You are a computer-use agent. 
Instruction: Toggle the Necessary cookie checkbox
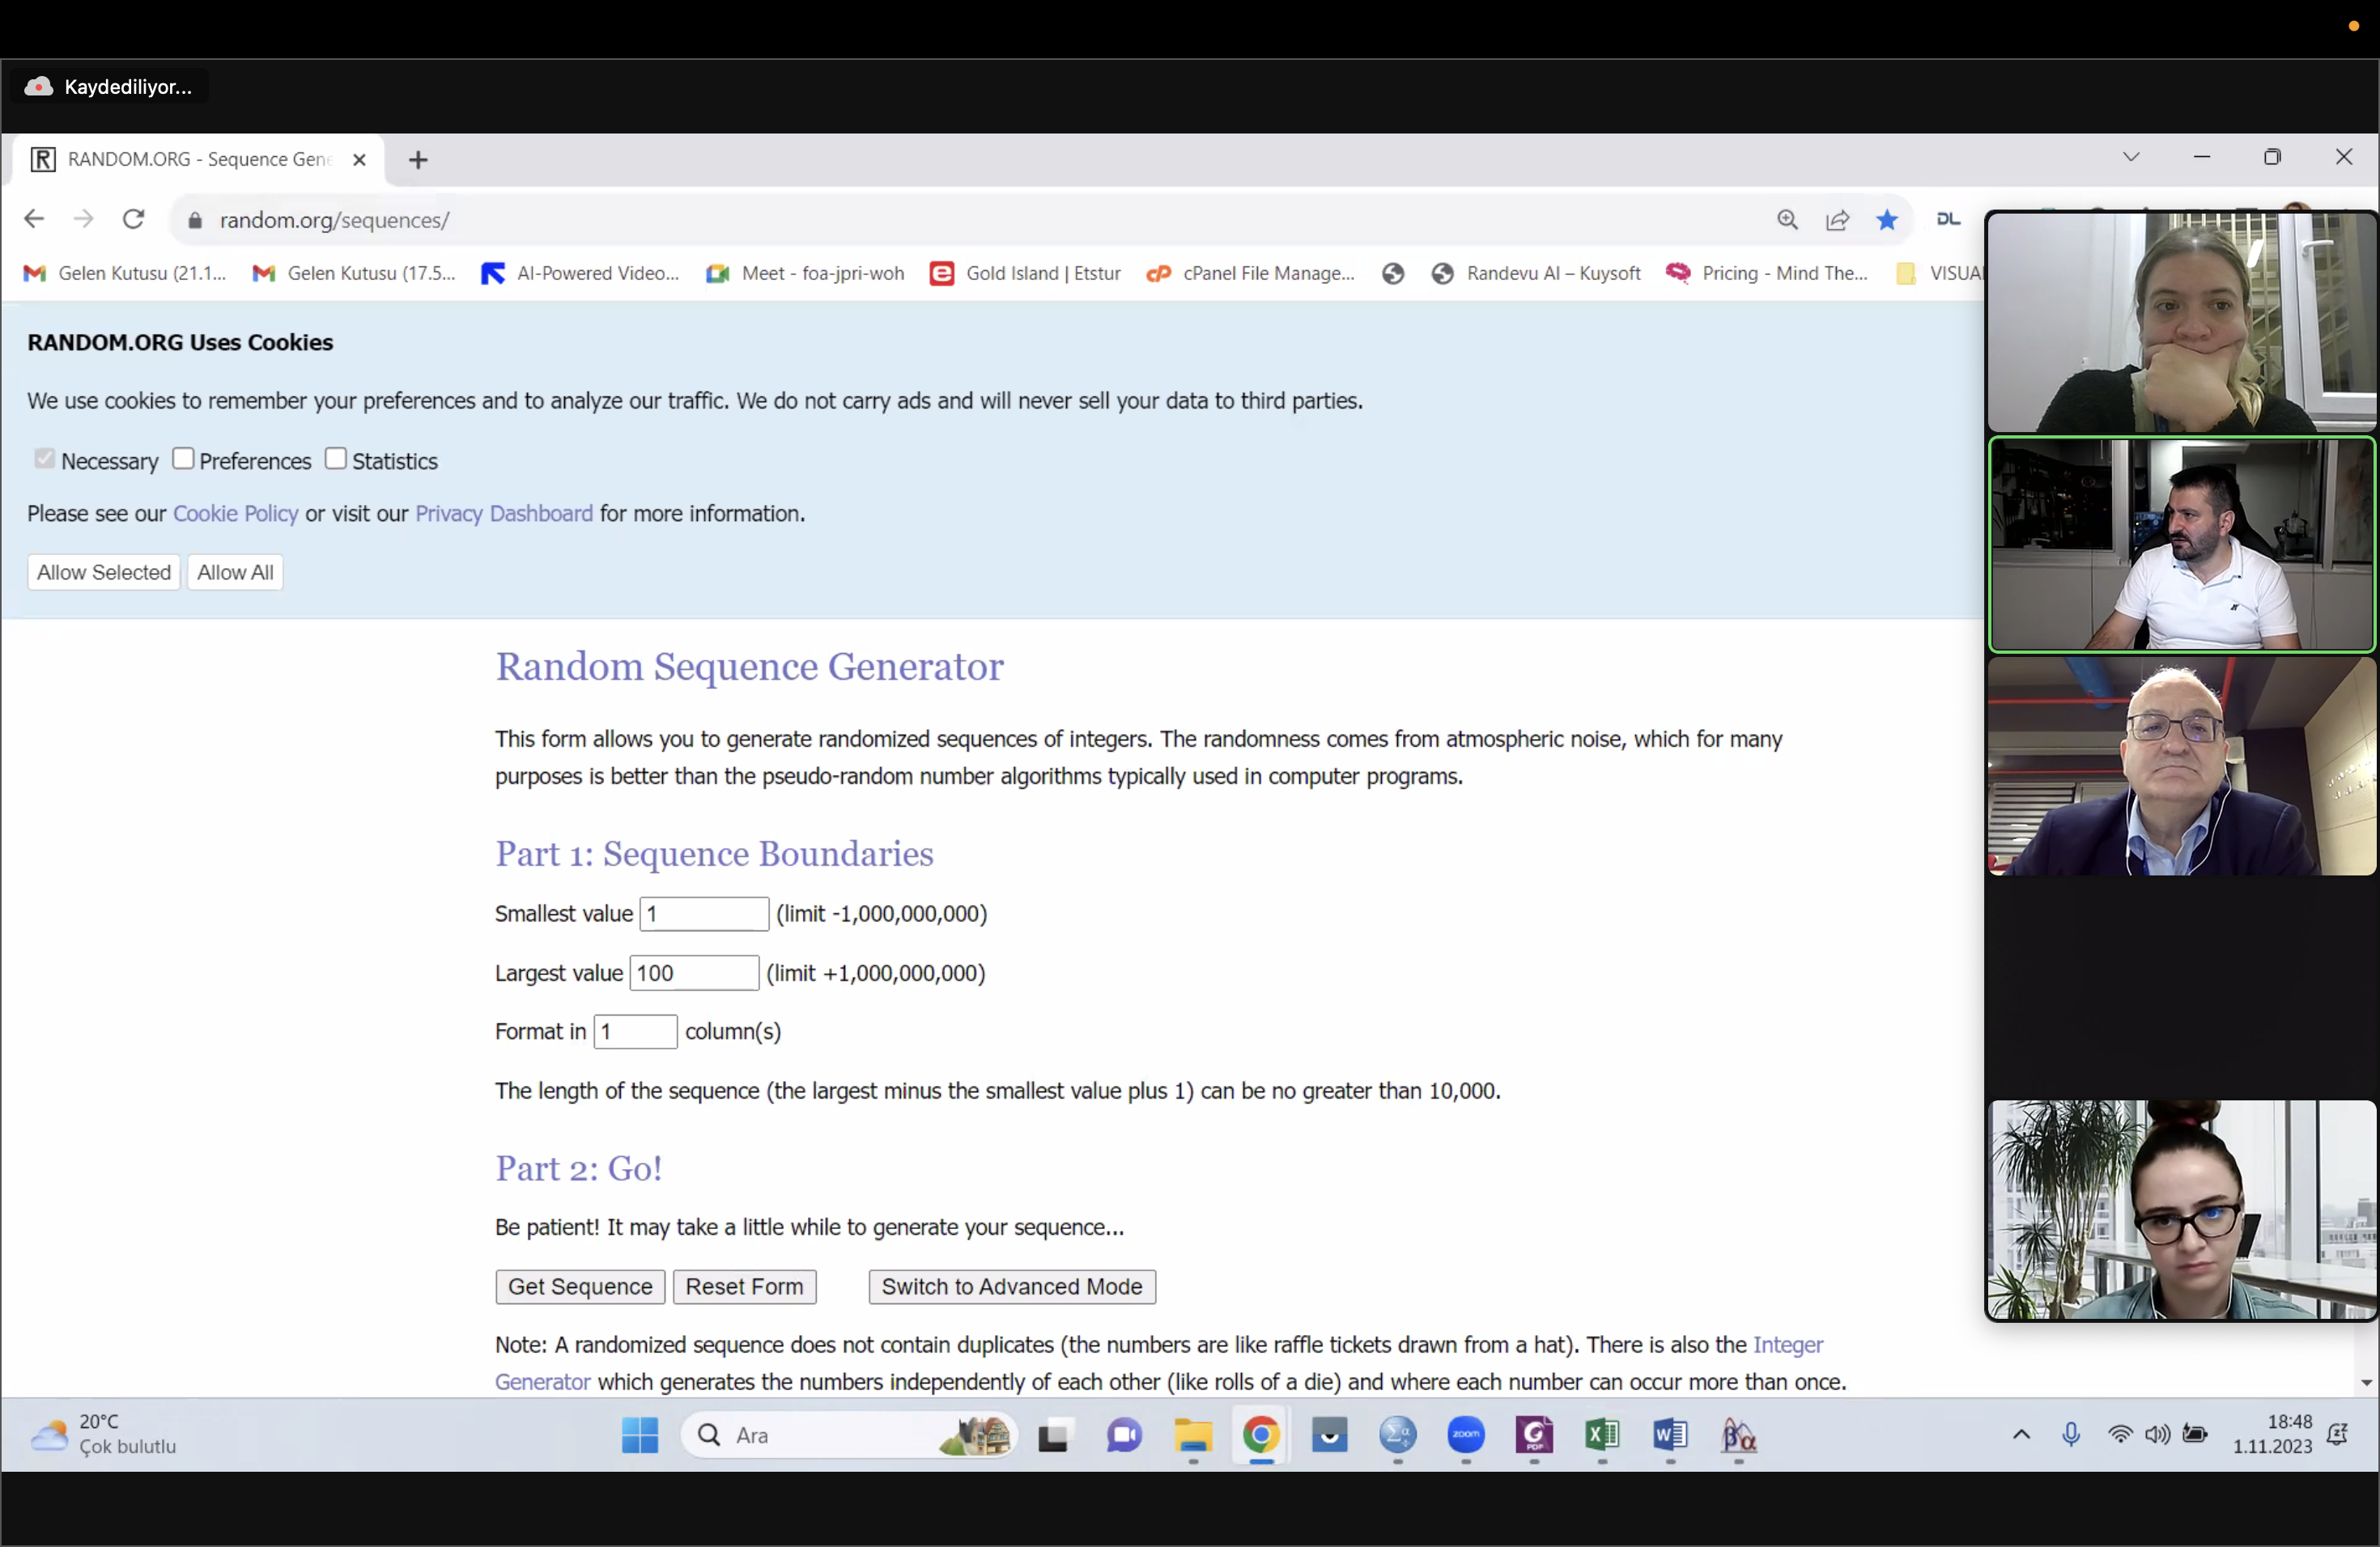44,458
